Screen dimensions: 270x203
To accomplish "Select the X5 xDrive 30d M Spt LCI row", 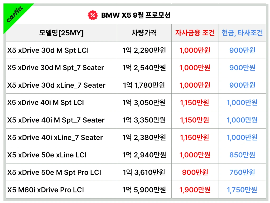I will [x=48, y=50].
